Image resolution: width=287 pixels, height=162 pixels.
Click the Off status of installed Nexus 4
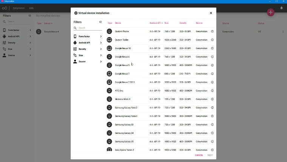[259, 32]
